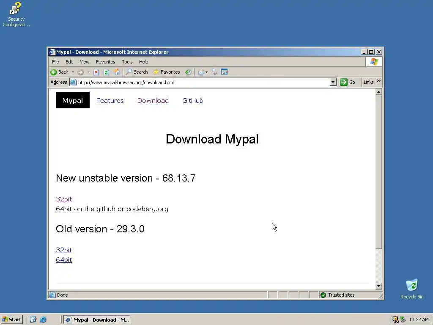Click the 'New unstable version - 68.13.7' heading
The image size is (433, 325).
[126, 178]
